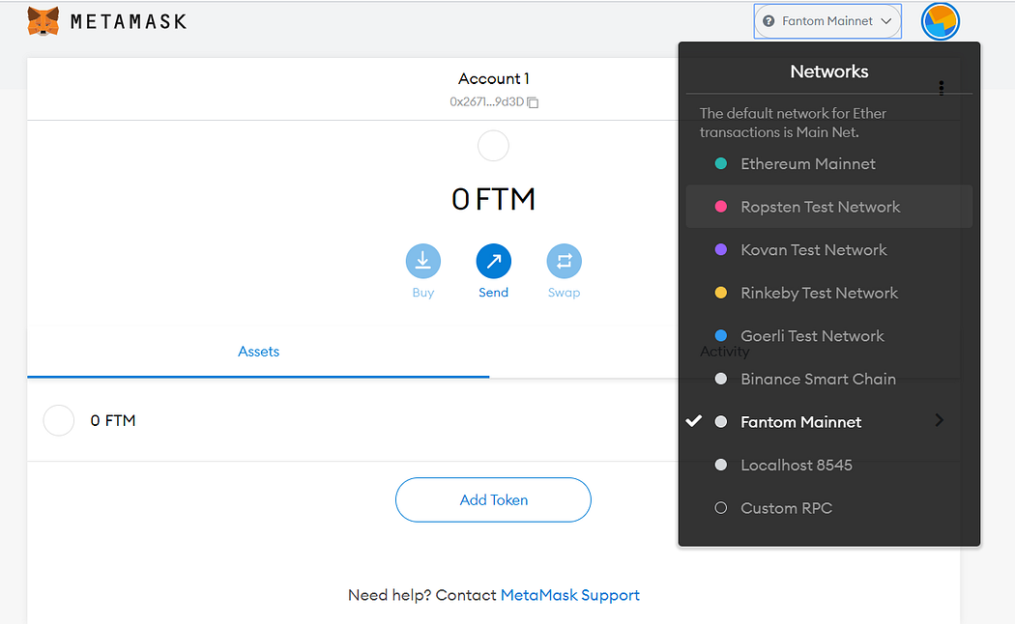Viewport: 1015px width, 624px height.
Task: Click the Goerli blue color dot
Action: [x=720, y=335]
